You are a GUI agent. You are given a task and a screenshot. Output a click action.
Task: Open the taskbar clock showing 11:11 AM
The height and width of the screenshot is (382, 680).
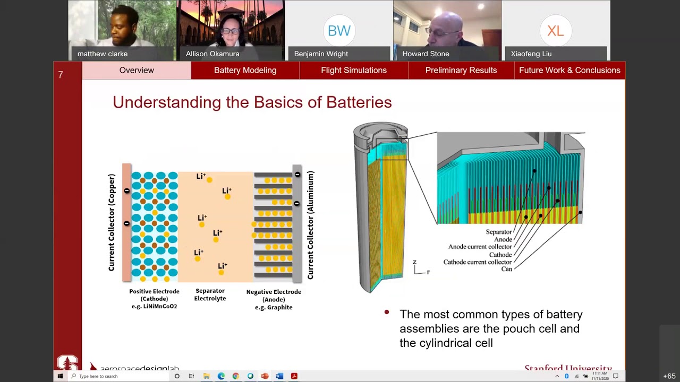600,376
